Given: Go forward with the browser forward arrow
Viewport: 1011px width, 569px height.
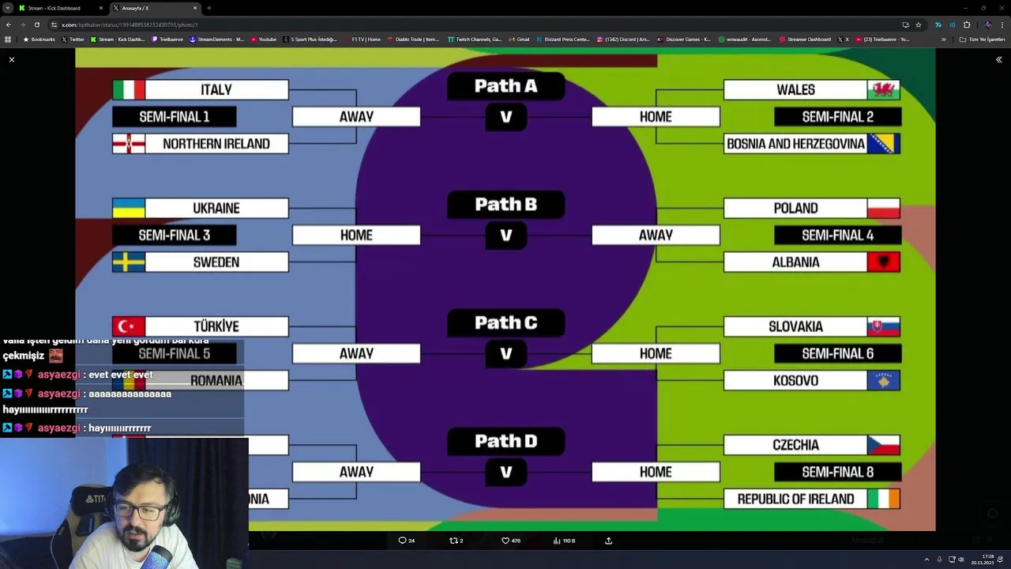Looking at the screenshot, I should [x=22, y=24].
